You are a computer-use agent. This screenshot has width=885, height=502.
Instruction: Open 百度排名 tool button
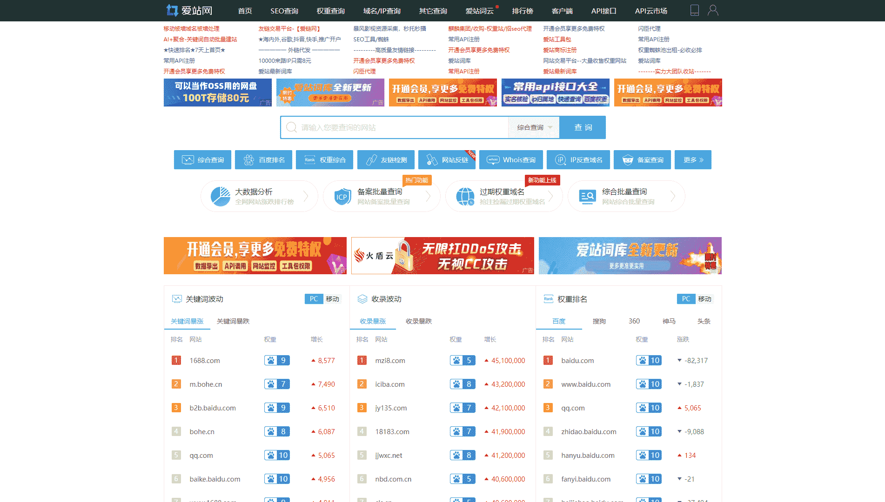point(263,160)
